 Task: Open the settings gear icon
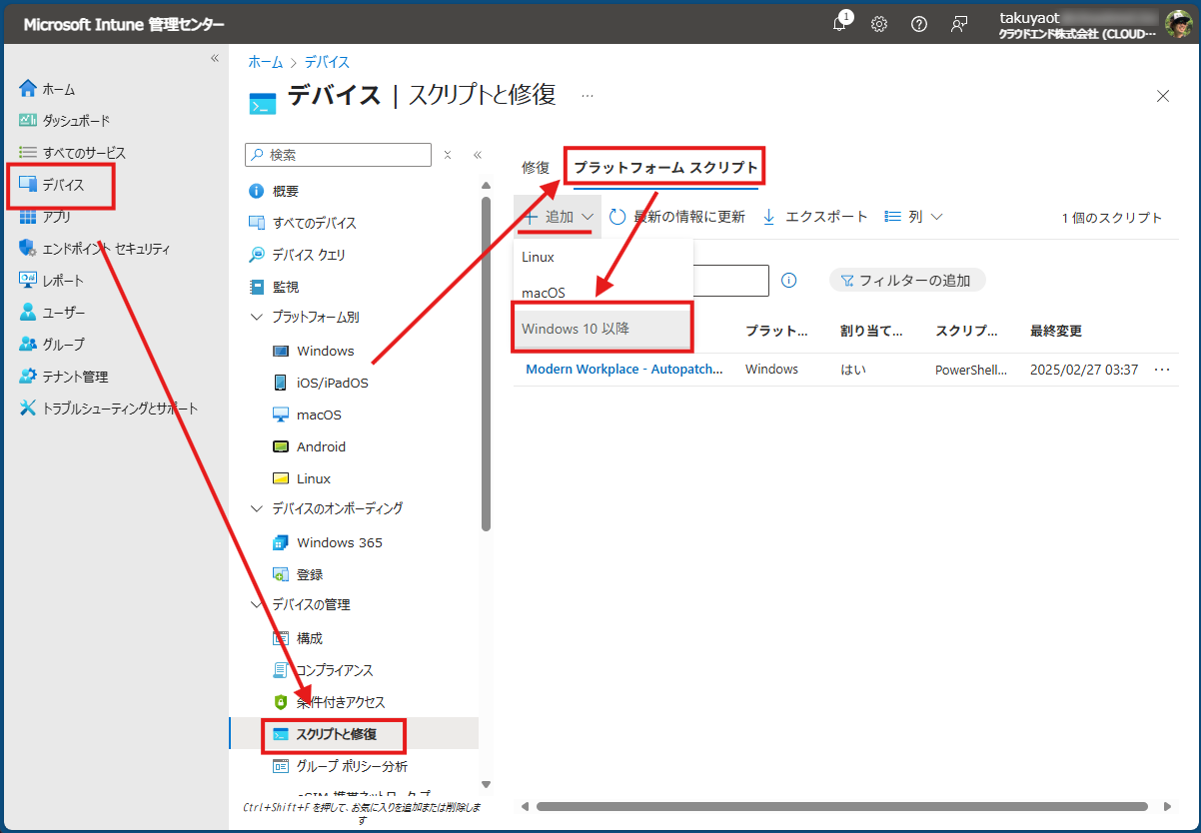(x=879, y=24)
